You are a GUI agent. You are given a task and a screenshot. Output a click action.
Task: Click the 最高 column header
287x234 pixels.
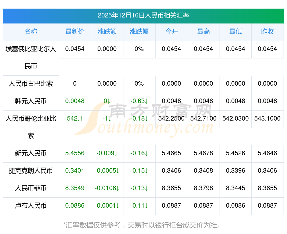[x=203, y=32]
